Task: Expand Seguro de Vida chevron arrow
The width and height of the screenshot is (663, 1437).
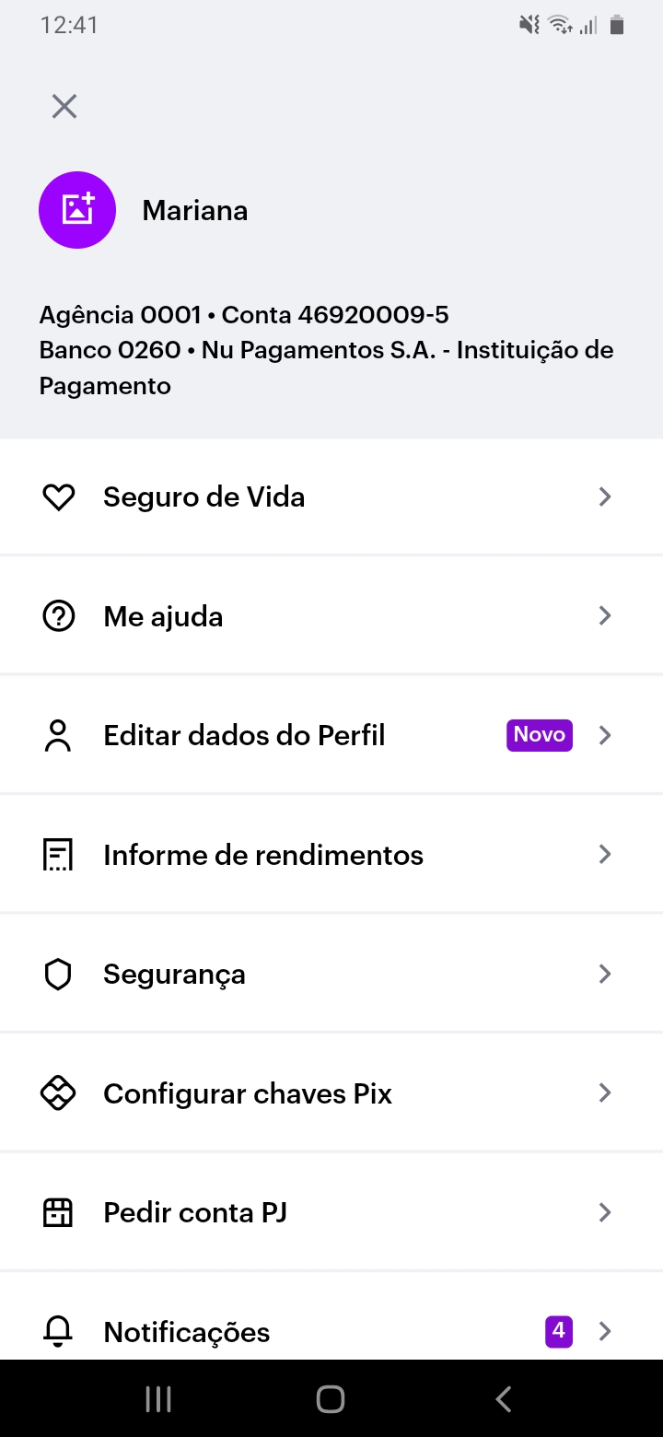Action: [x=605, y=497]
